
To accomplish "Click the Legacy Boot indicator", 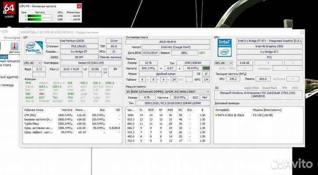I will [x=251, y=88].
